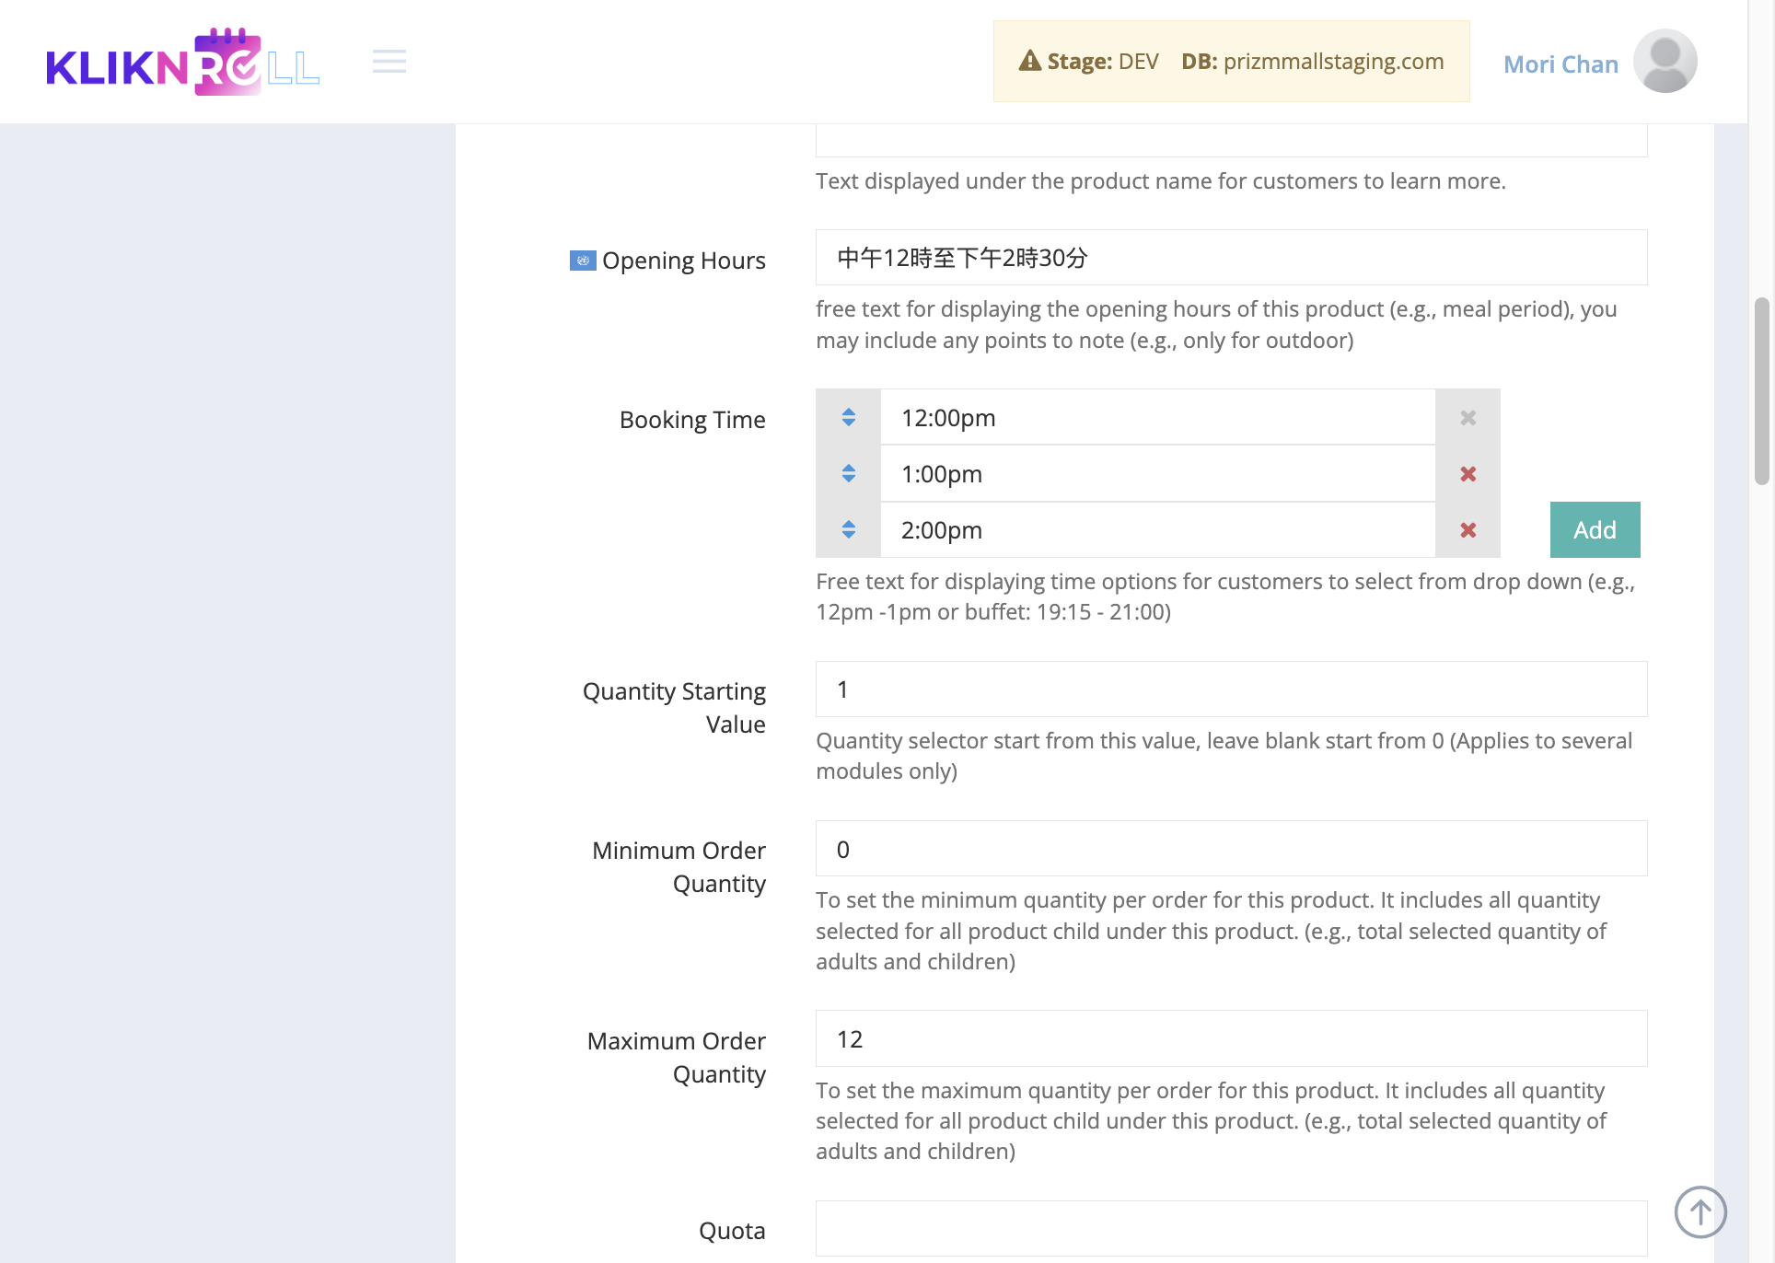Focus the Maximum Order Quantity field

click(x=1231, y=1039)
